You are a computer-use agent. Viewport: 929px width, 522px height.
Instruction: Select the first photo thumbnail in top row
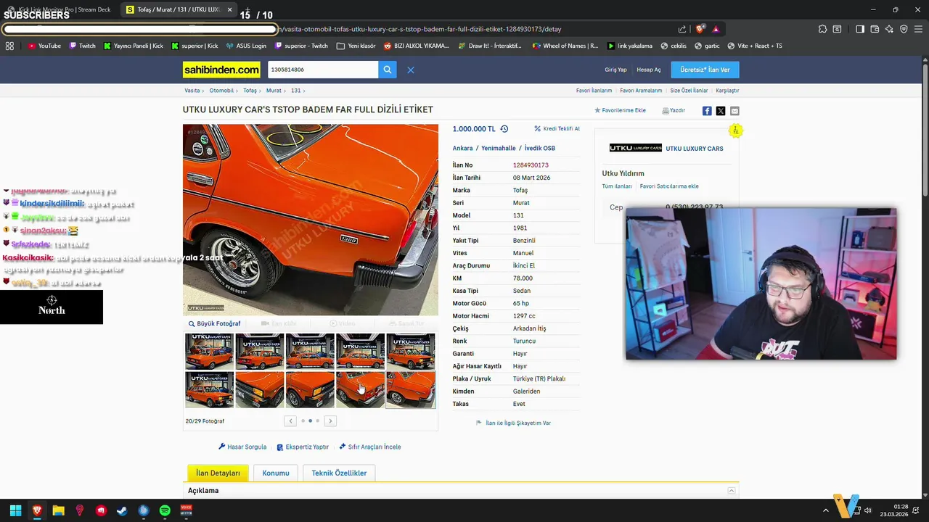209,352
